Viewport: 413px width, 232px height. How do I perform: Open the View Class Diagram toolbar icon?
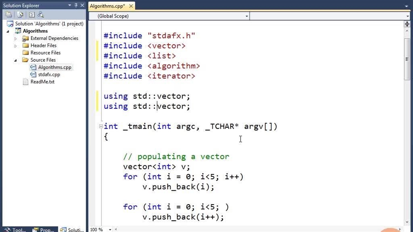pyautogui.click(x=41, y=15)
